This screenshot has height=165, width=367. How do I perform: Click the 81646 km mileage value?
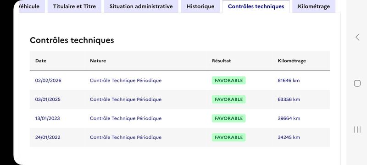click(x=289, y=80)
